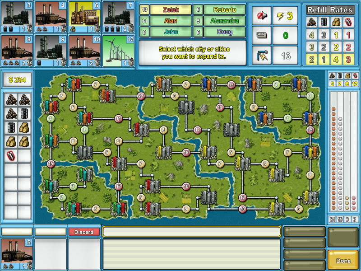
Task: Select the uranium rod in your inventory
Action: [x=11, y=156]
